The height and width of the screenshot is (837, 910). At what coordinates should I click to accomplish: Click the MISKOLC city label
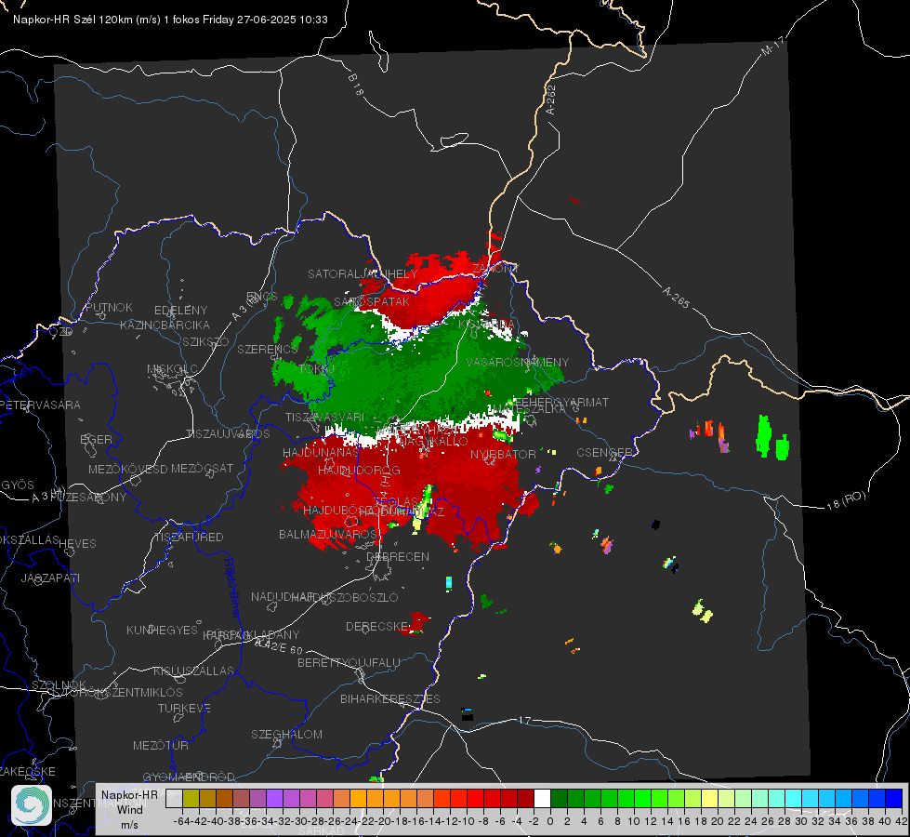pos(172,369)
